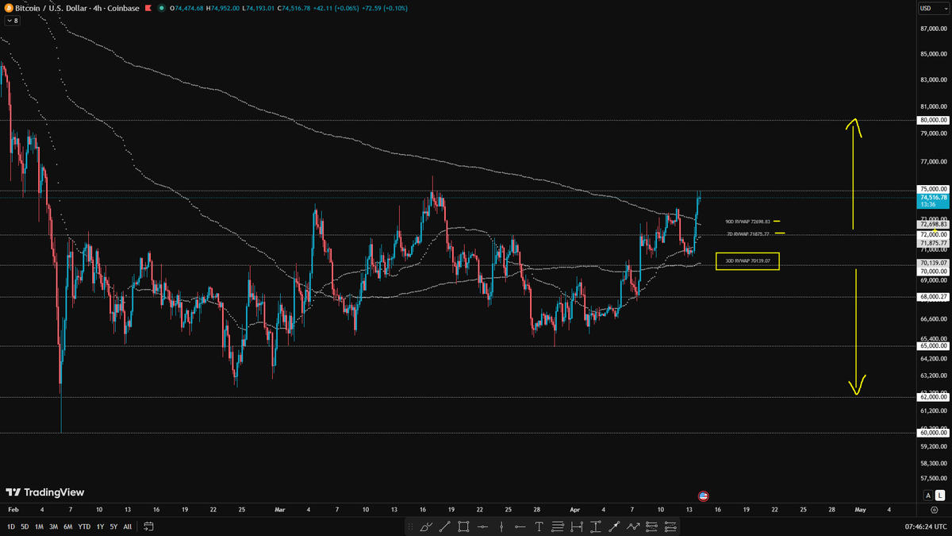The width and height of the screenshot is (952, 536).
Task: Select the Horizontal Line tool
Action: 482,526
